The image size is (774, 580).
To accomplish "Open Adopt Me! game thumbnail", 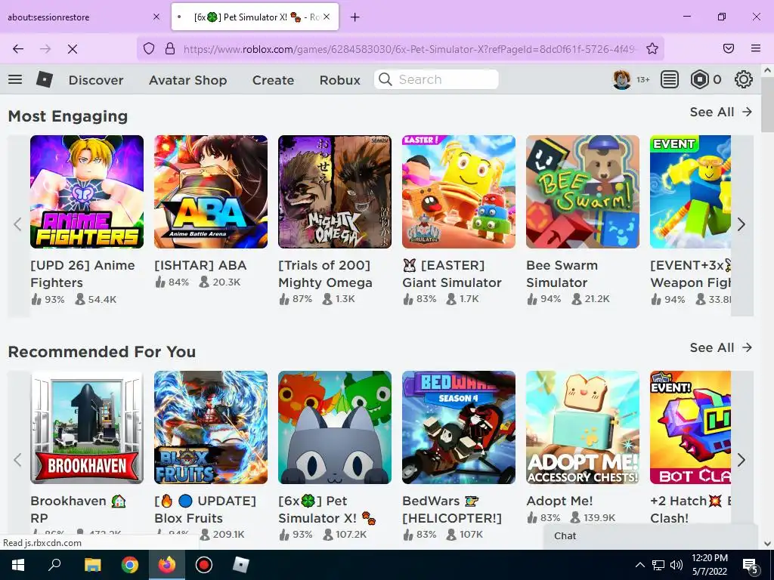I will pyautogui.click(x=583, y=427).
